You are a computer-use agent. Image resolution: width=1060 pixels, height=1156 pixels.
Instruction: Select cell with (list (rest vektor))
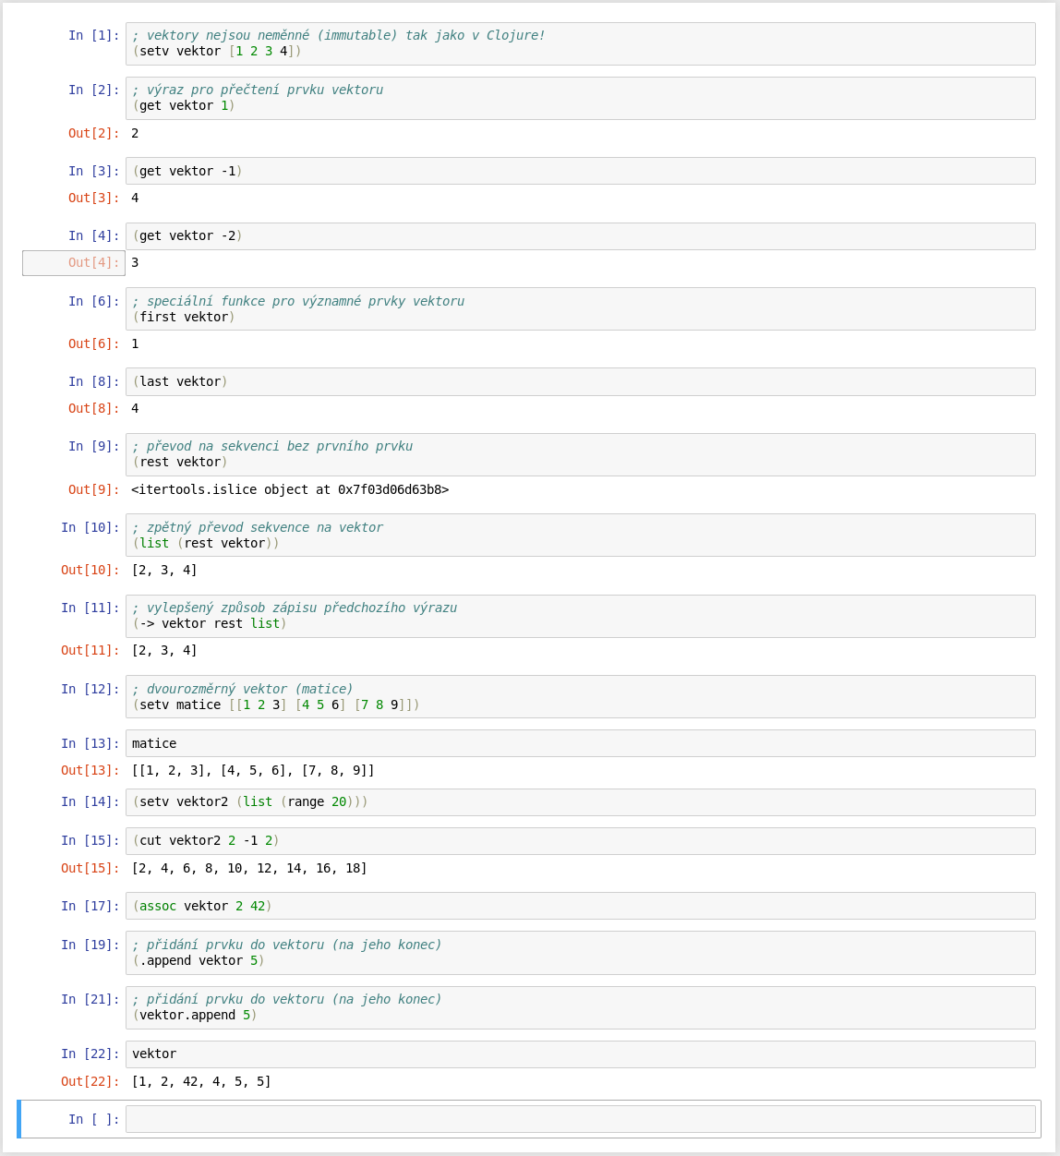(580, 535)
